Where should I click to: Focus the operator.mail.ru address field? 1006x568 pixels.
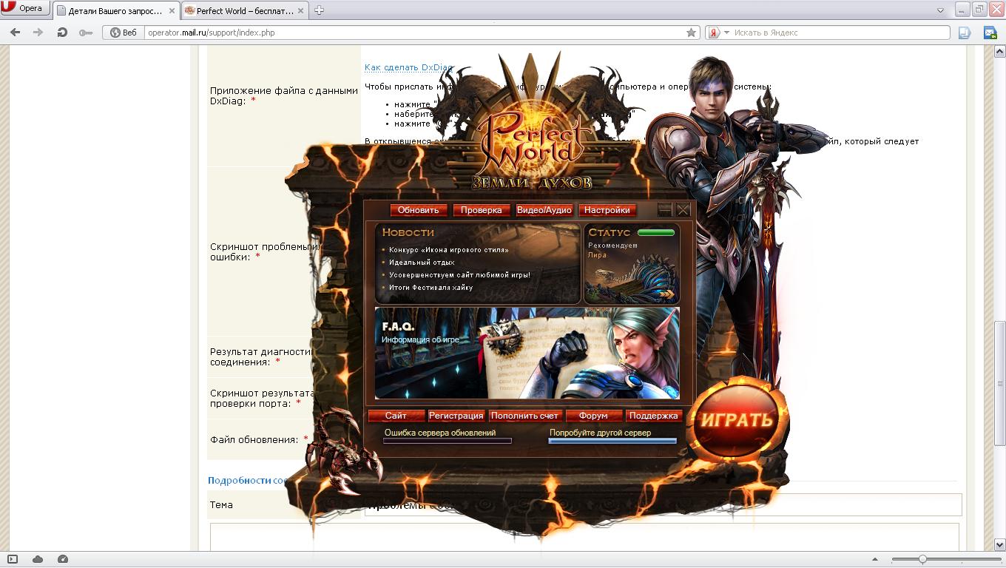point(414,33)
